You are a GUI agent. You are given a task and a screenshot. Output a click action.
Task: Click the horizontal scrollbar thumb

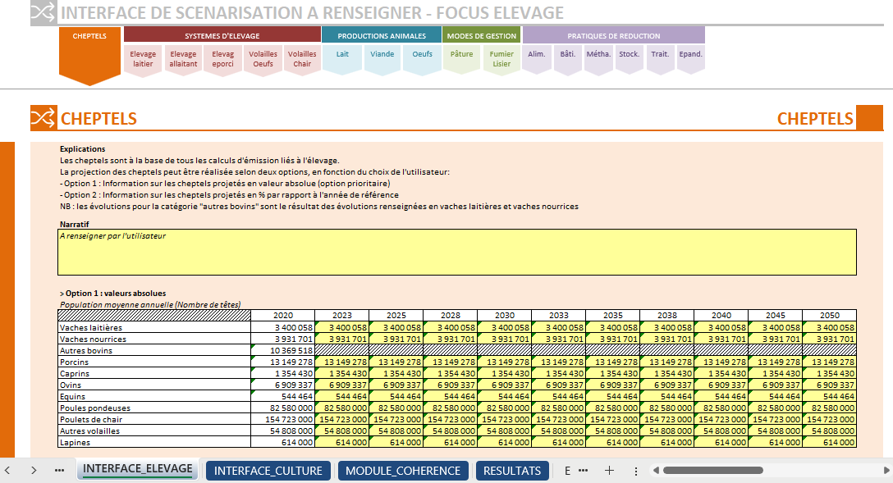tap(713, 471)
